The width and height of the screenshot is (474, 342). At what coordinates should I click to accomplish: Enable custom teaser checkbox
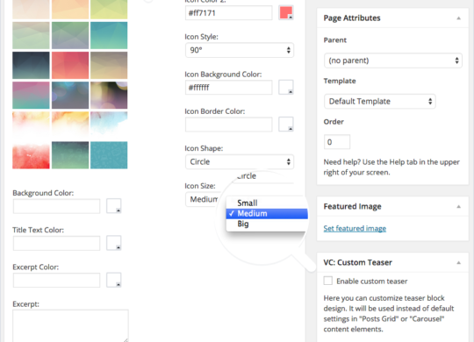[x=328, y=281]
